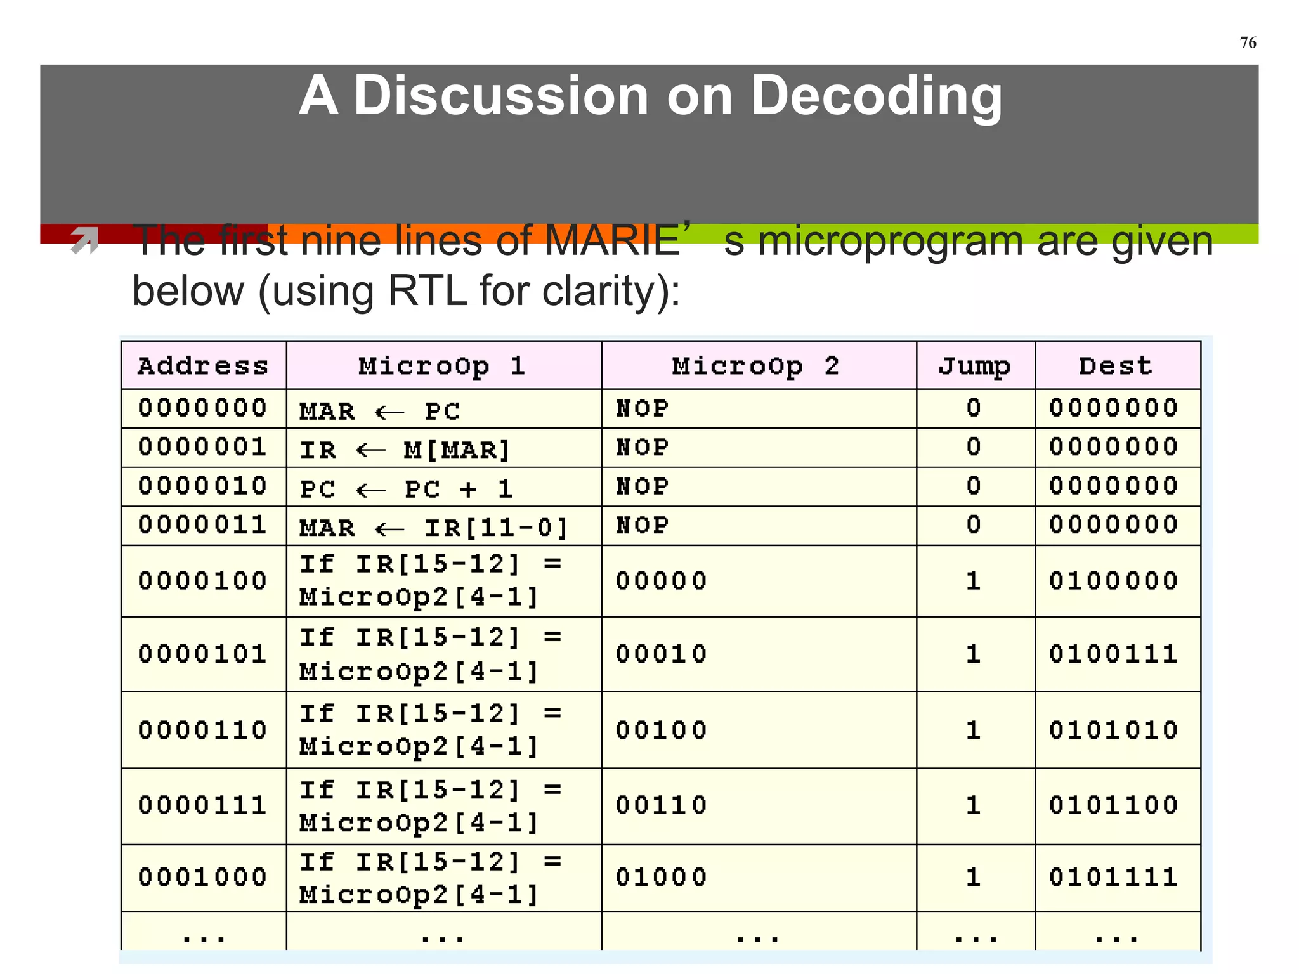Screen dimensions: 1299x974
Task: Select the 'MicroOp 1' column header
Action: pos(443,365)
